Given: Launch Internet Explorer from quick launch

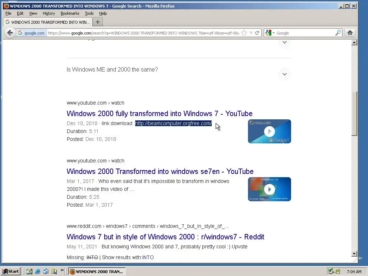Looking at the screenshot, I should point(37,272).
